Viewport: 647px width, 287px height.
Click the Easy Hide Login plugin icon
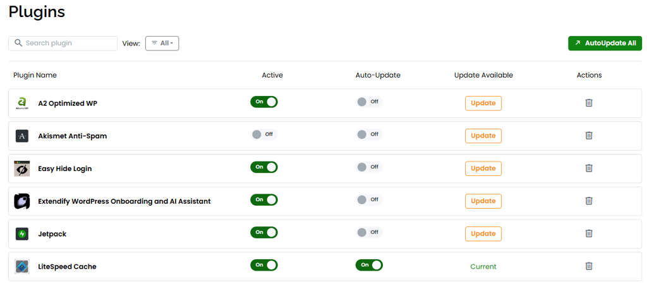[22, 168]
